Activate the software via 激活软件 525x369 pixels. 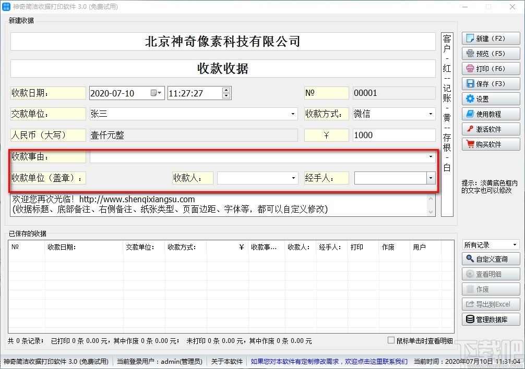pos(490,129)
